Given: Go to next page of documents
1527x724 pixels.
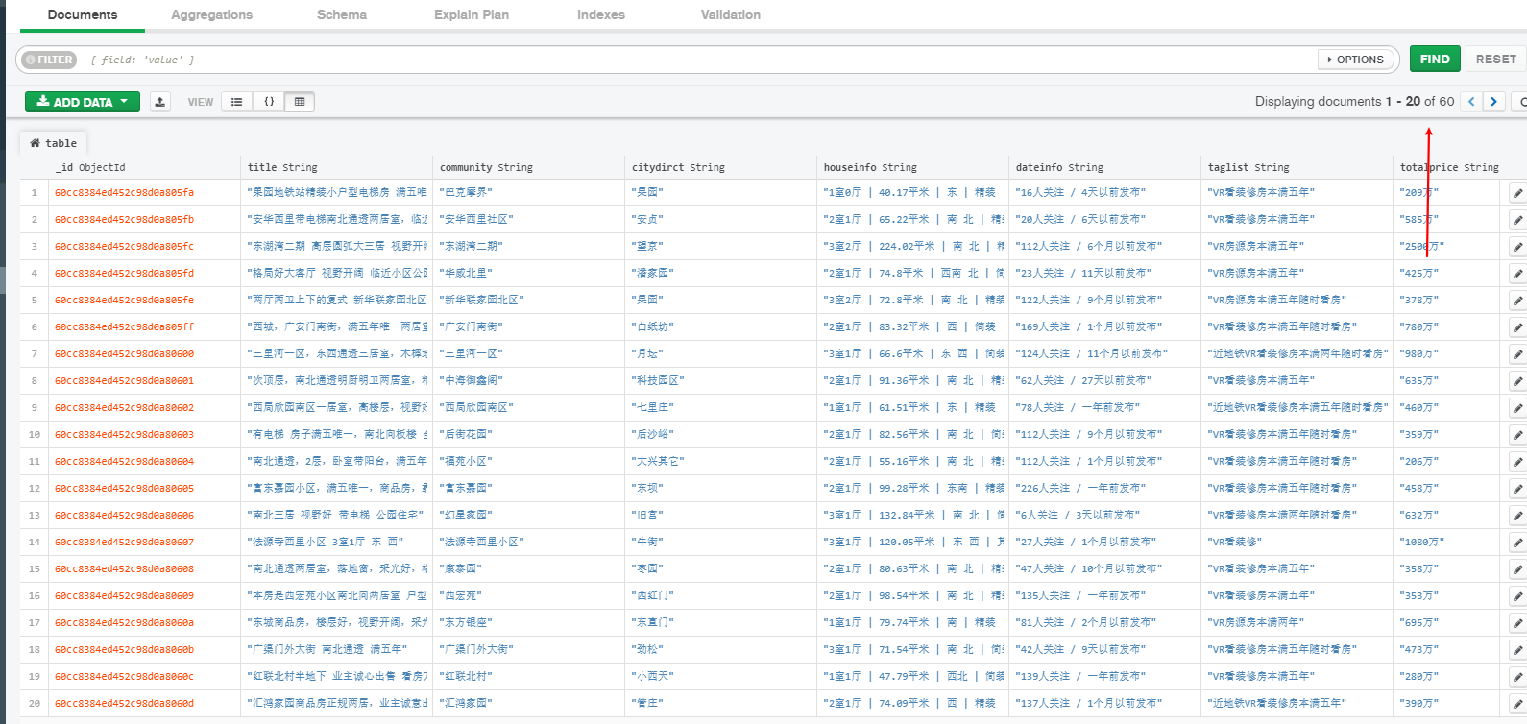Looking at the screenshot, I should (x=1493, y=102).
